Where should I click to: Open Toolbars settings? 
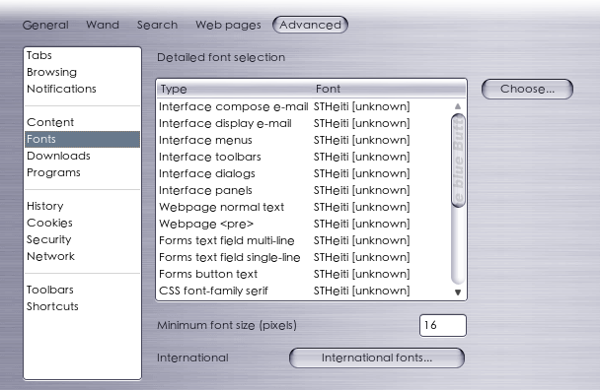[82, 290]
